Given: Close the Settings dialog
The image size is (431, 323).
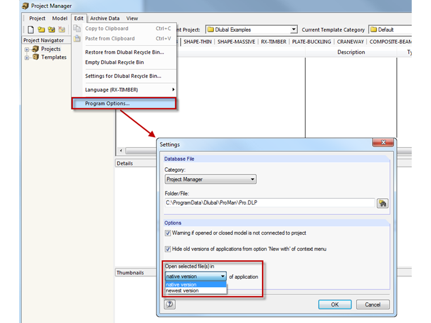Looking at the screenshot, I should coord(383,142).
